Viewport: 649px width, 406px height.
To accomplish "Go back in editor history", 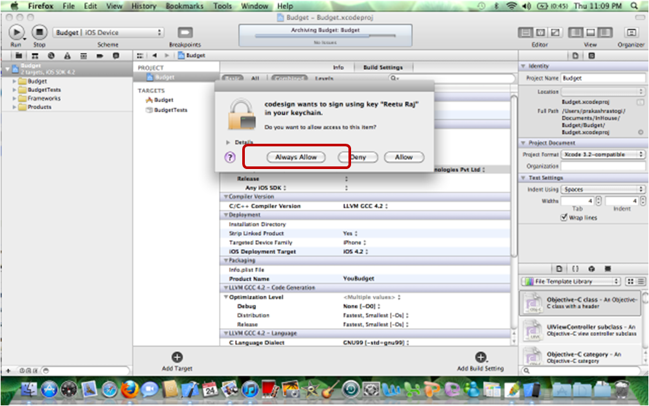I will (154, 56).
